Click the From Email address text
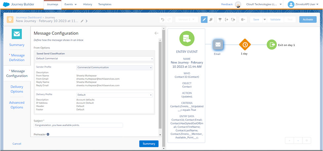323x151 pixels. tap(98, 79)
